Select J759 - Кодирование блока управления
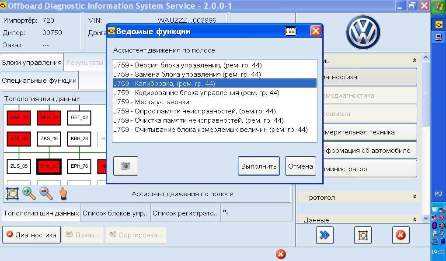This screenshot has height=261, width=446. pos(214,92)
